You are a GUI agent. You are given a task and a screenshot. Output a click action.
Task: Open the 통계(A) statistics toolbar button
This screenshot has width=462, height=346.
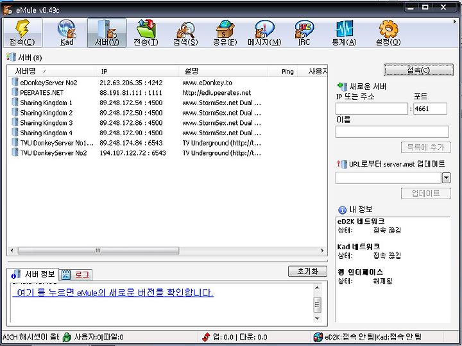344,33
